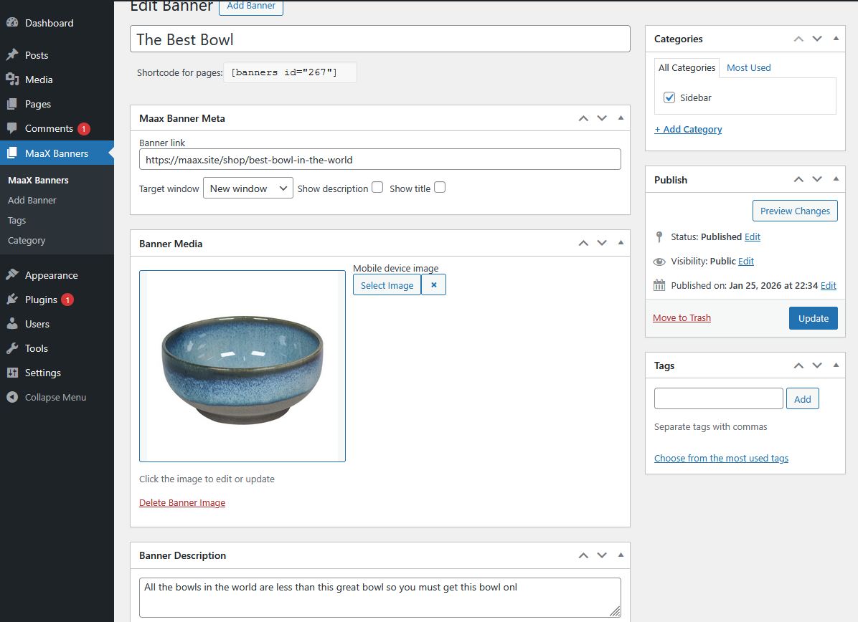858x622 pixels.
Task: Click the Plugins plug icon
Action: pyautogui.click(x=12, y=300)
